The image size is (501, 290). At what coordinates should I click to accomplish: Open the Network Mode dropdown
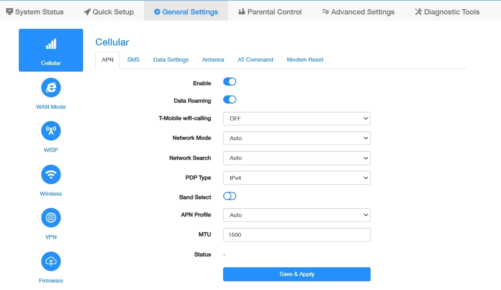tap(297, 138)
